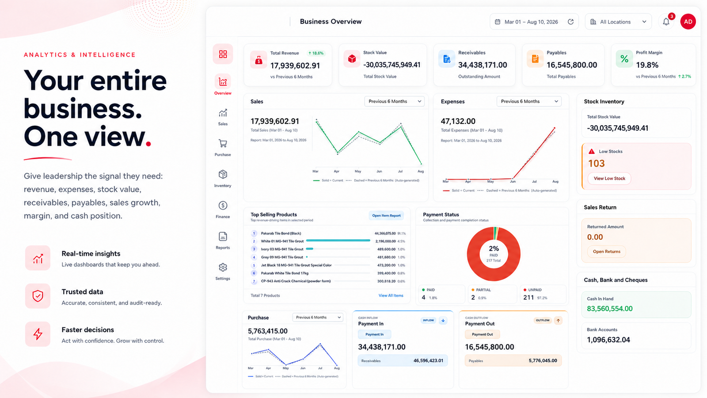Click the Open Item Report button

click(x=386, y=216)
